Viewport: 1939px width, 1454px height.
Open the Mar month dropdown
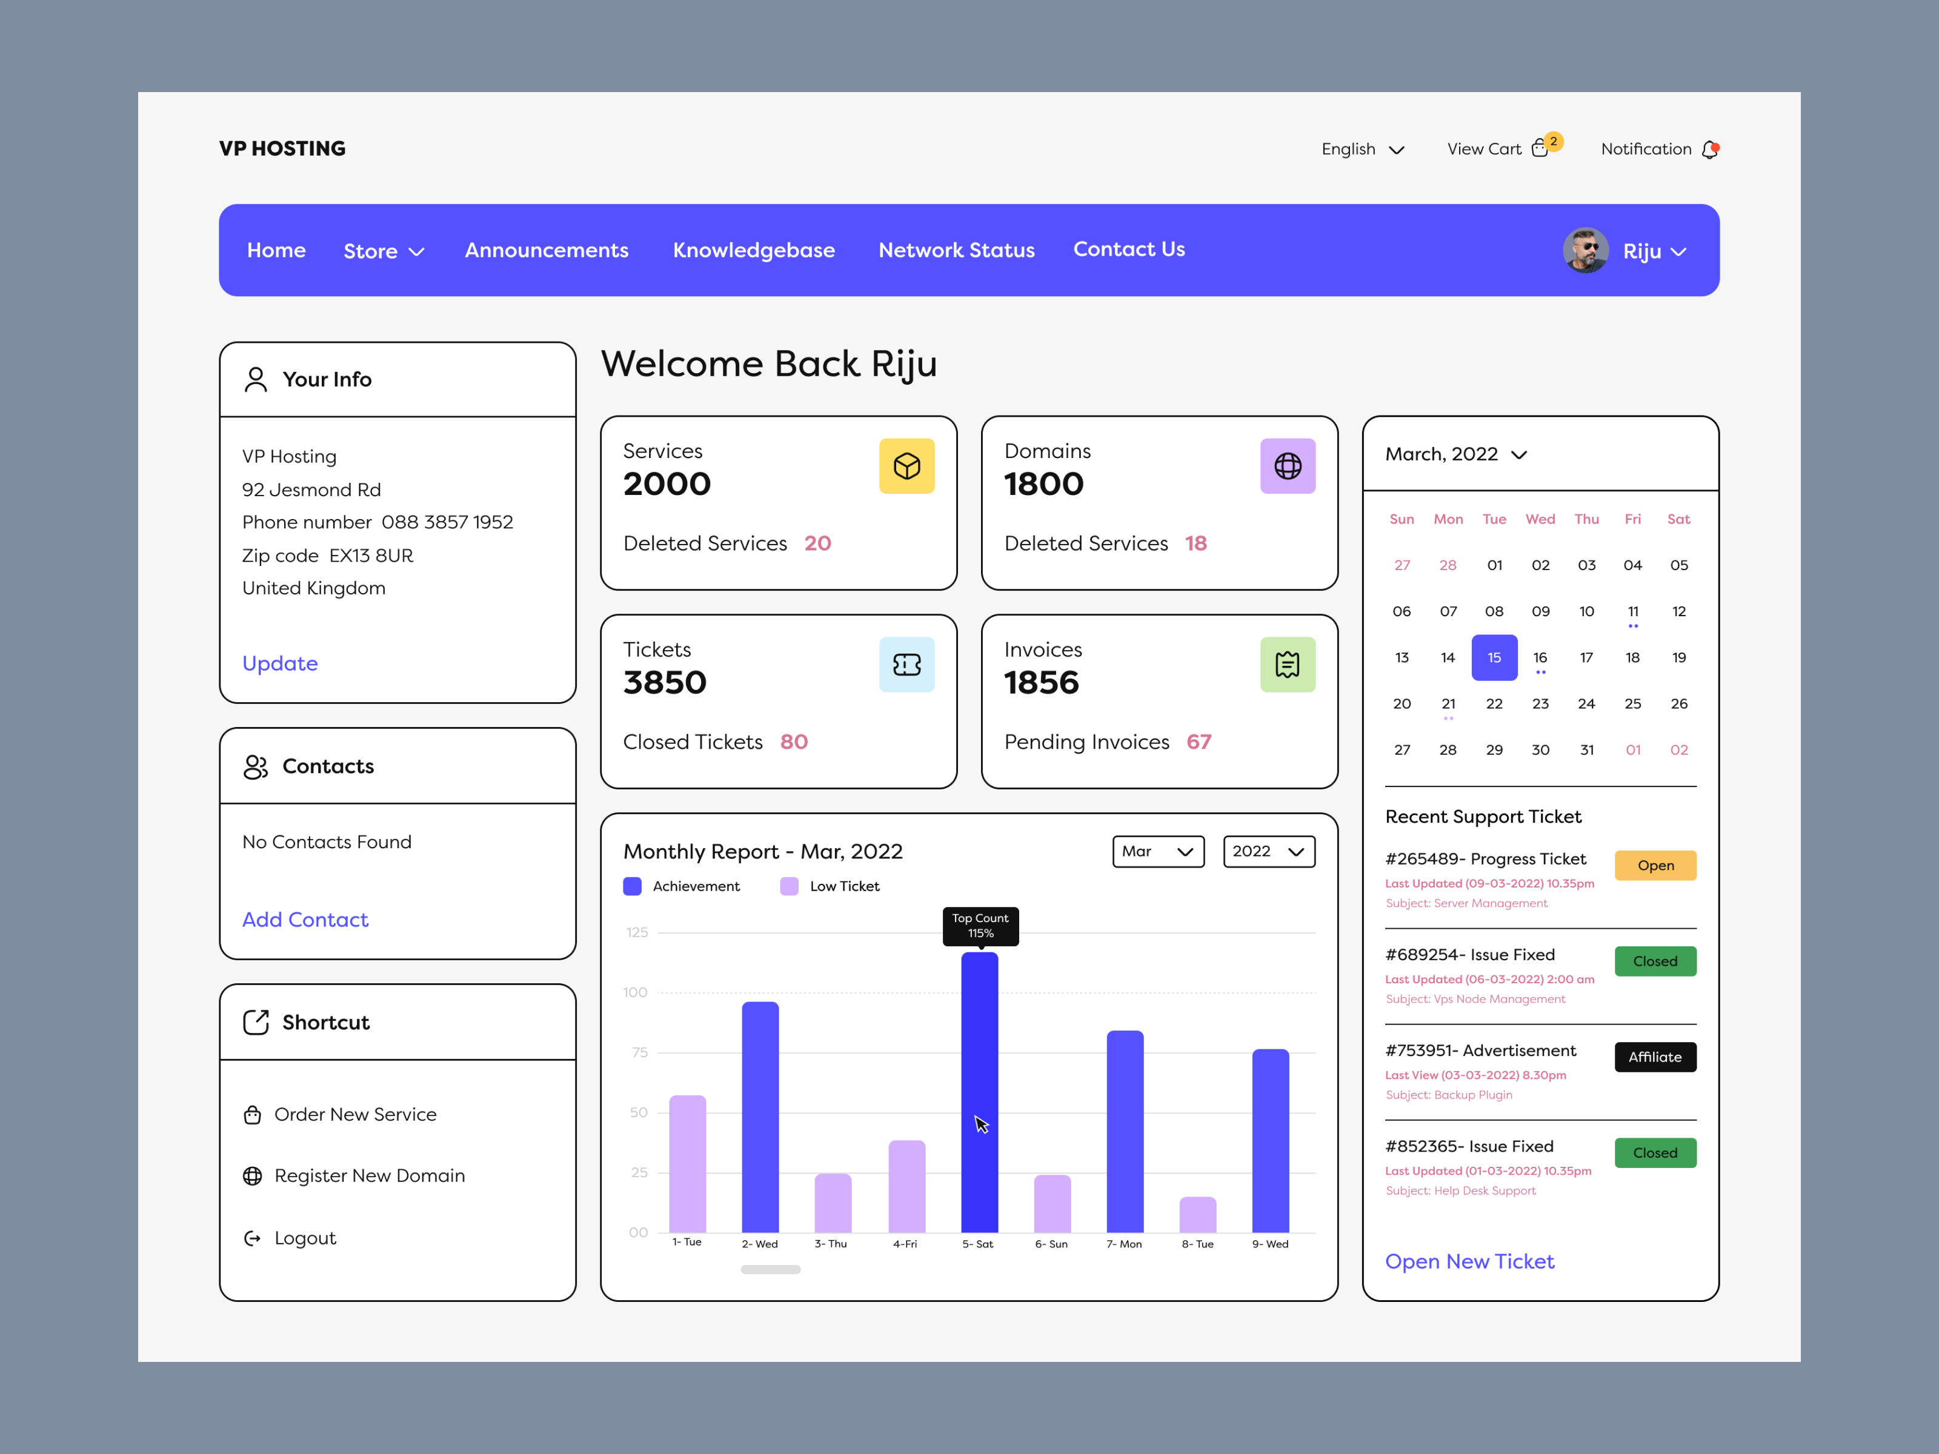tap(1157, 851)
